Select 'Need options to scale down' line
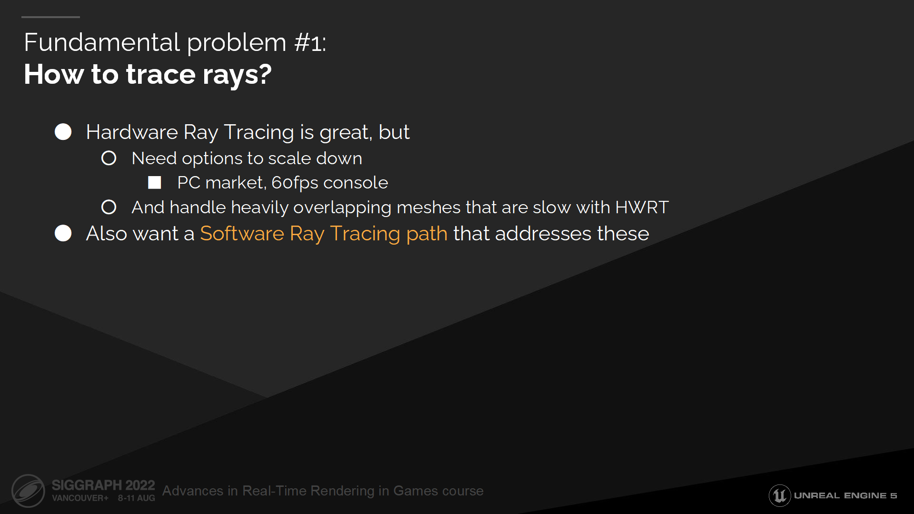This screenshot has height=514, width=914. (247, 158)
